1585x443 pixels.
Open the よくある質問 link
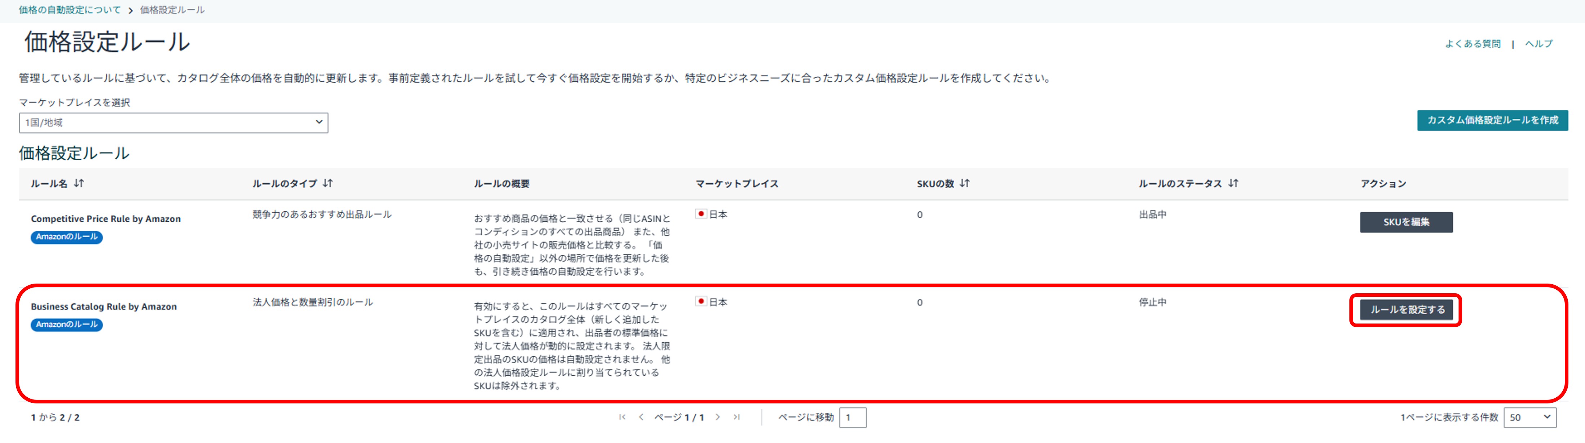point(1472,44)
